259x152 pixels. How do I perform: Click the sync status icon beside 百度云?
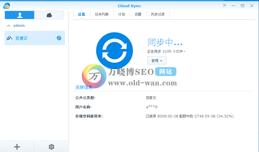[x=59, y=38]
